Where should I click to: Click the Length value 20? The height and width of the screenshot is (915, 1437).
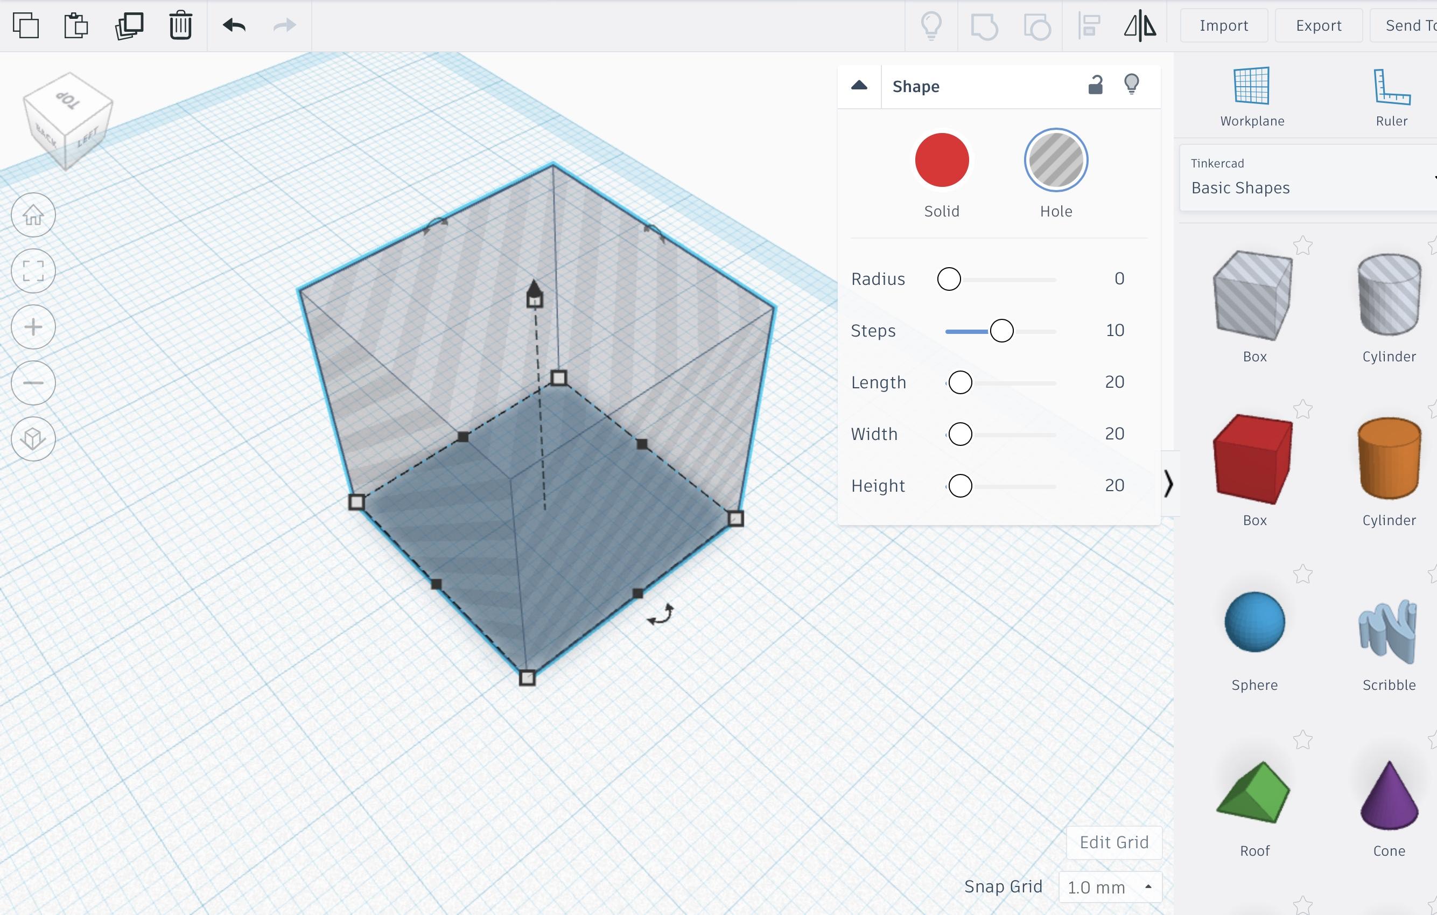(x=1114, y=382)
